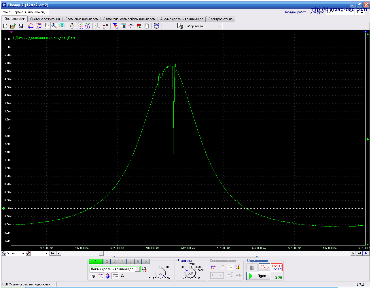Click the channel line style icon
The height and width of the screenshot is (288, 371).
[115, 276]
